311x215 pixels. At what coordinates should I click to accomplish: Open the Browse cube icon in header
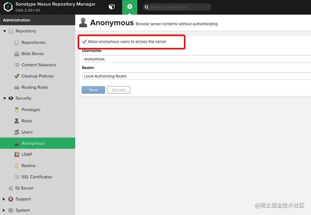112,7
